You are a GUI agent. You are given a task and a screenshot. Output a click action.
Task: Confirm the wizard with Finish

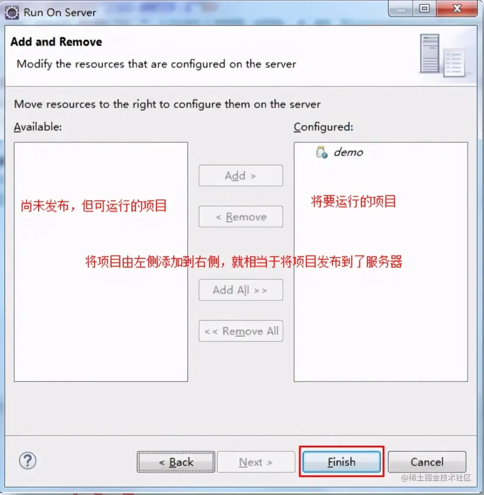click(x=341, y=462)
